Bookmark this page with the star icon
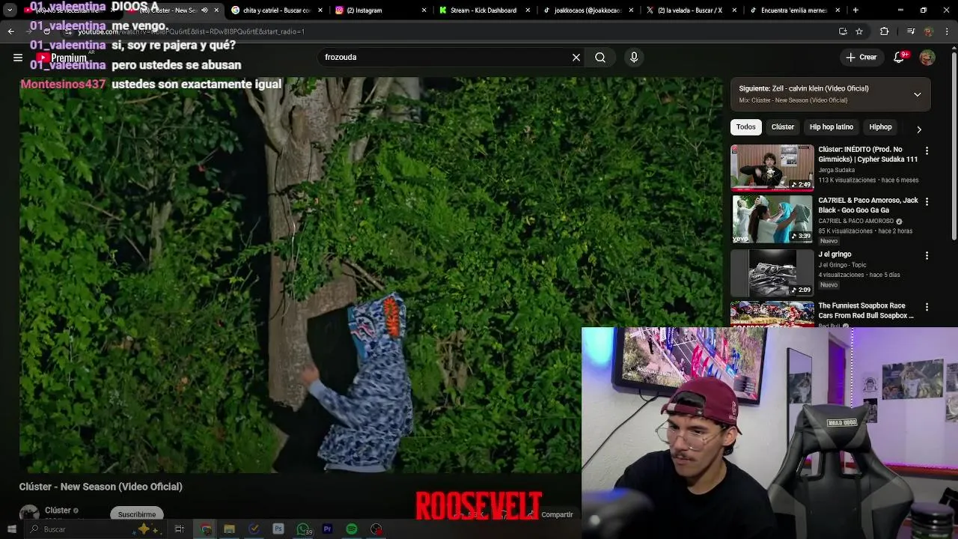The height and width of the screenshot is (539, 958). pyautogui.click(x=859, y=31)
